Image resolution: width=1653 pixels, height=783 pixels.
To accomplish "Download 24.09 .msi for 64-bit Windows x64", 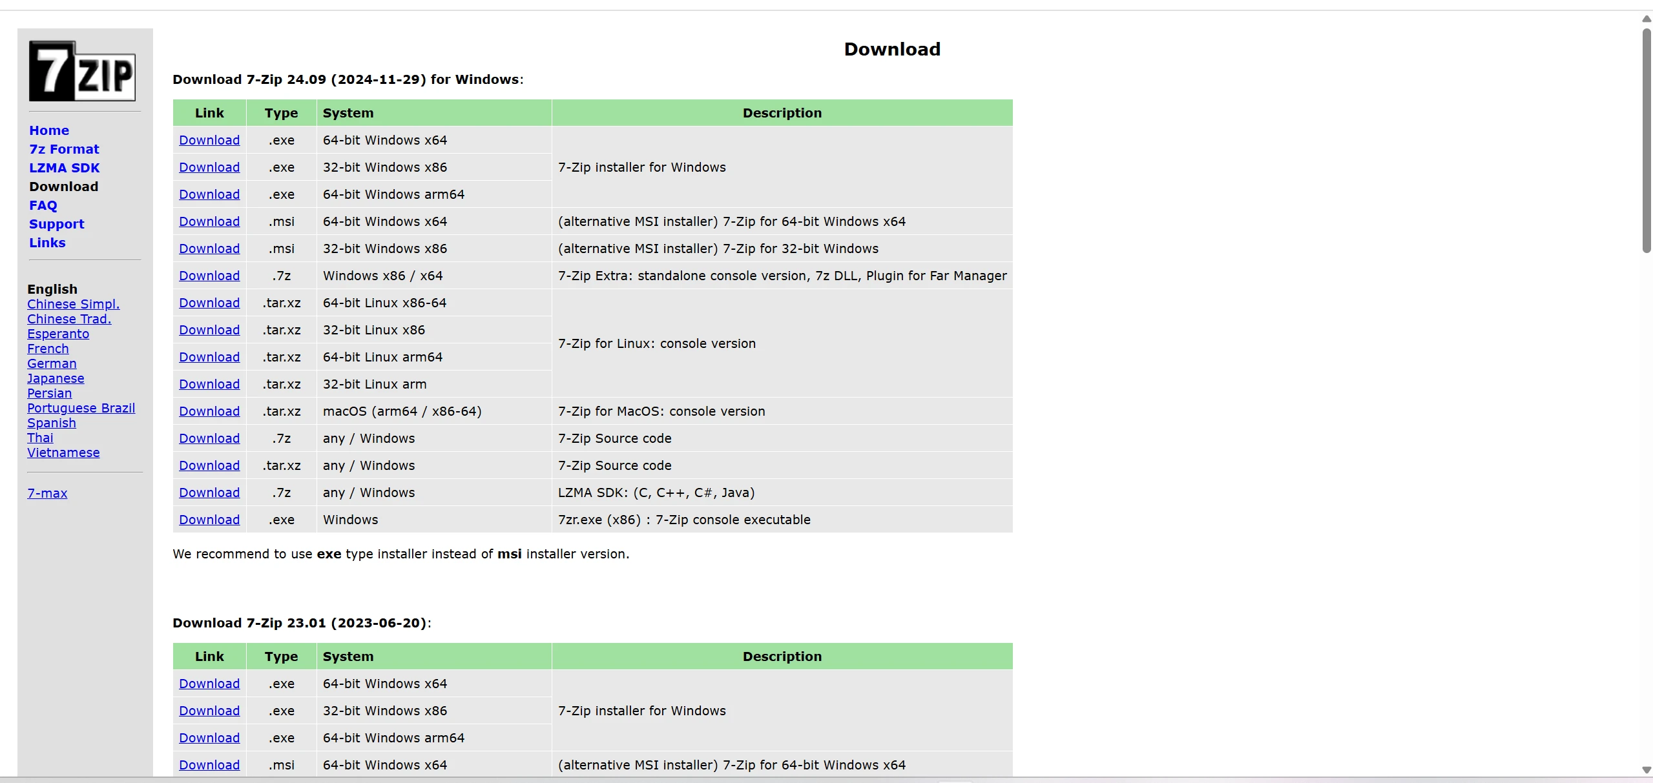I will coord(209,221).
